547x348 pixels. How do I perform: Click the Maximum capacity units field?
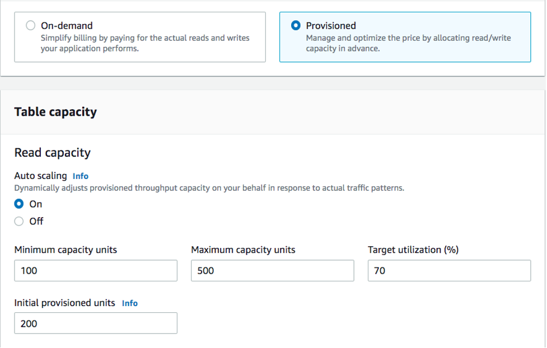(x=272, y=270)
